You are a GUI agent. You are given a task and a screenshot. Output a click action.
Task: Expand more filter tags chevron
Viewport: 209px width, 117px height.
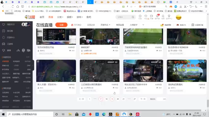tap(143, 25)
